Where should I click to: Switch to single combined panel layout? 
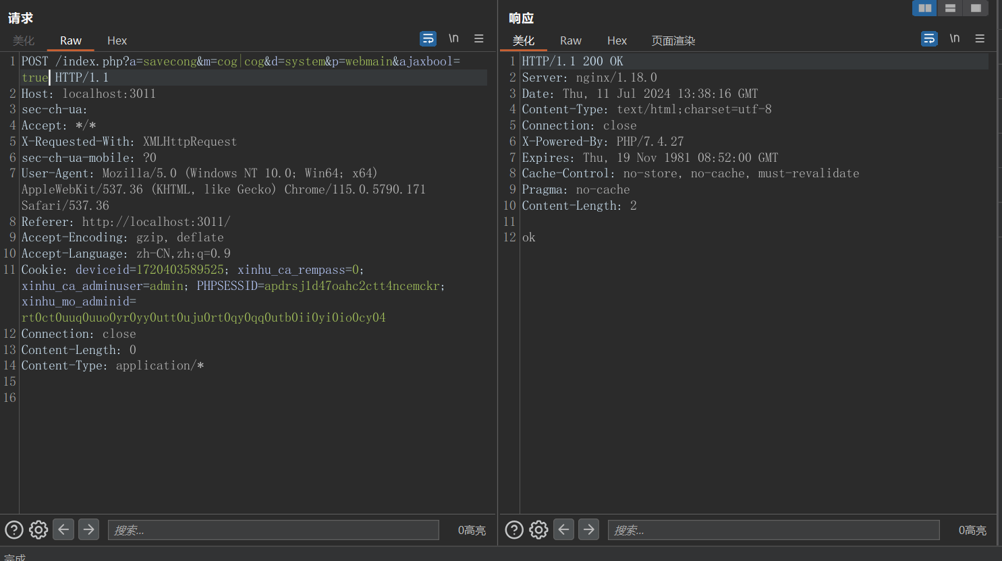976,8
